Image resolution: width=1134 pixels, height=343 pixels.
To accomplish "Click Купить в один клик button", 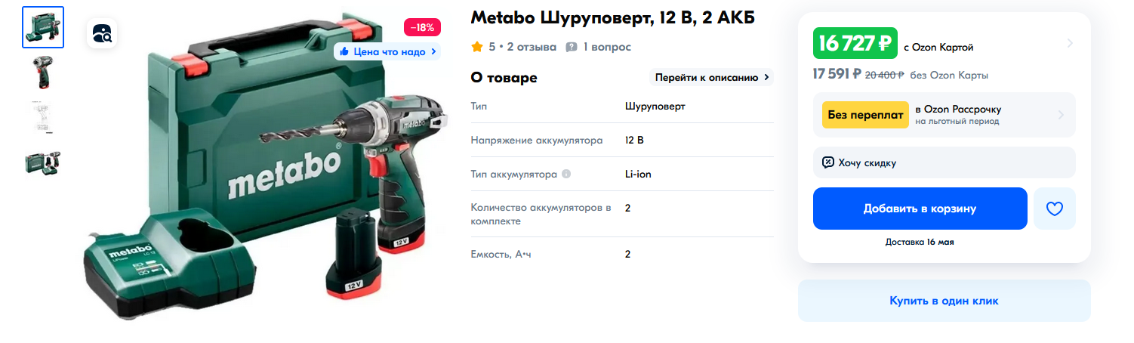I will pyautogui.click(x=944, y=301).
